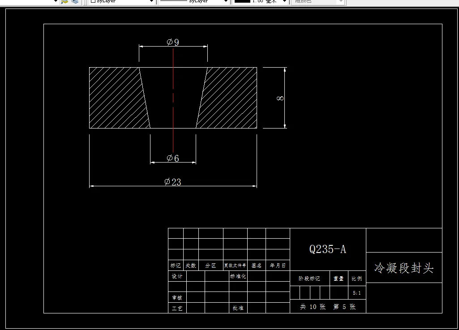The width and height of the screenshot is (459, 330).
Task: Click the 5:1 scale value
Action: 357,293
